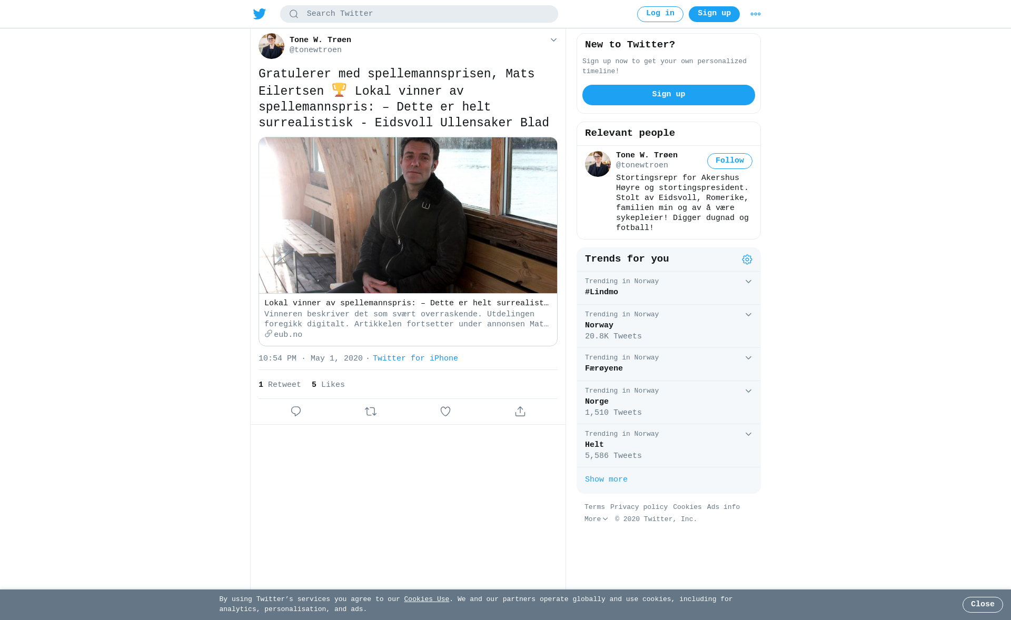Retweet using the retweet arrows icon

tap(371, 412)
